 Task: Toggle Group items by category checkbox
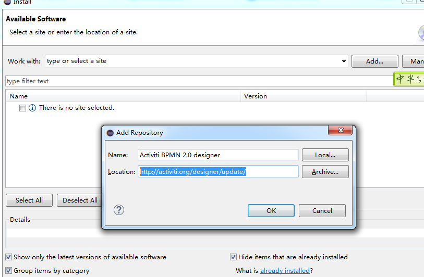(9, 271)
